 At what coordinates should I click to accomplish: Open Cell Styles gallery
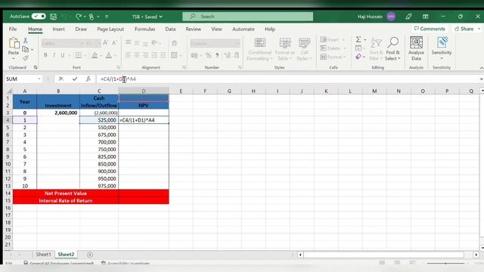304,49
